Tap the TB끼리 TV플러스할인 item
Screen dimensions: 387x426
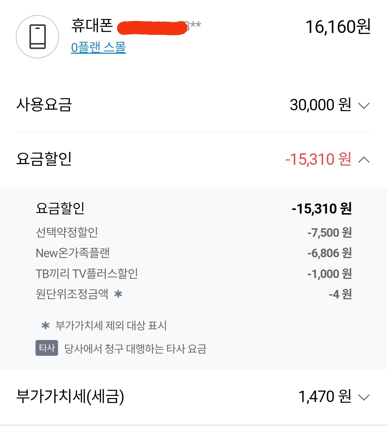click(x=87, y=274)
